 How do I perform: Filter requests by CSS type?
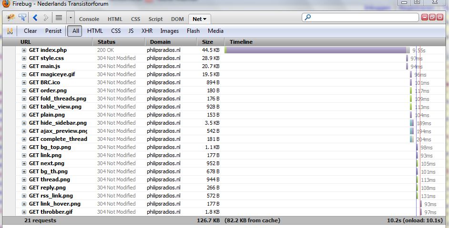pos(116,31)
